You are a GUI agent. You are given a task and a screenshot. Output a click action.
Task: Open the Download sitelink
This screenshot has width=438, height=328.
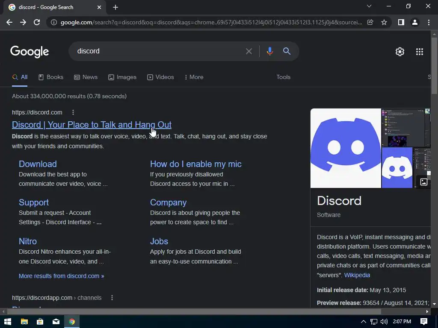pos(38,164)
